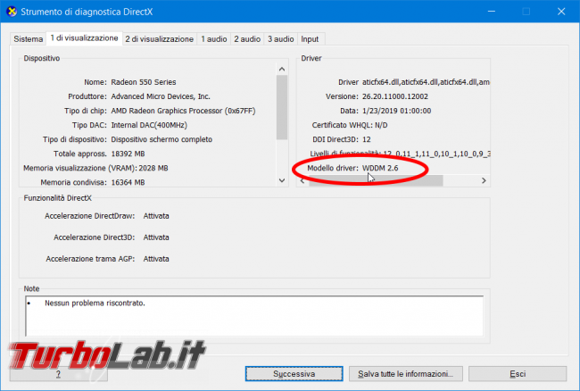The height and width of the screenshot is (391, 580).
Task: Click Accelerazione Direct3D Attivata status
Action: coord(156,237)
